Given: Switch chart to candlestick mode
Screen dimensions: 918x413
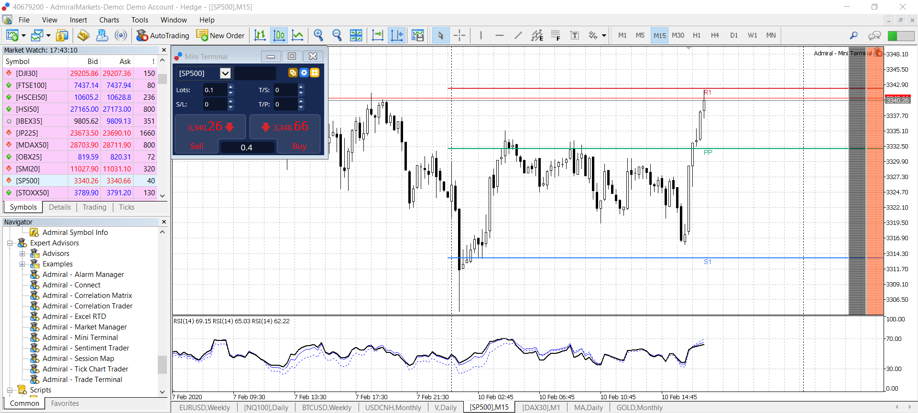Looking at the screenshot, I should click(279, 35).
